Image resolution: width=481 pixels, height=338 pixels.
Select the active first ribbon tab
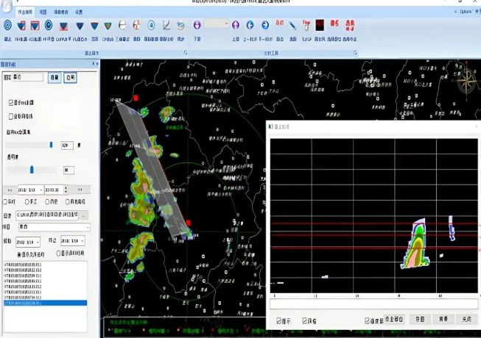[25, 12]
